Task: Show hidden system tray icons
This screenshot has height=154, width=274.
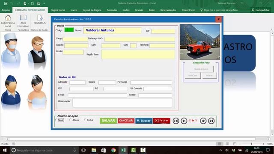Action: click(221, 150)
